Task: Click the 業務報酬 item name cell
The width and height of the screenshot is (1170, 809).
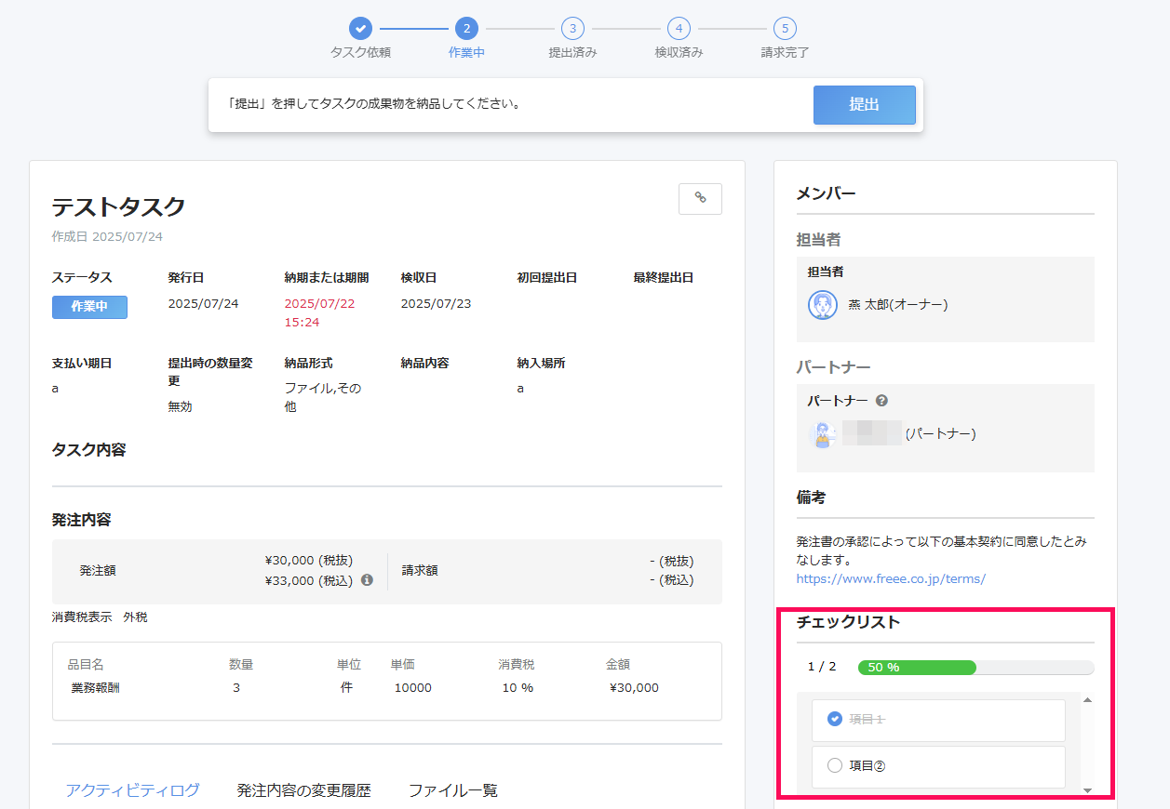Action: [x=95, y=688]
